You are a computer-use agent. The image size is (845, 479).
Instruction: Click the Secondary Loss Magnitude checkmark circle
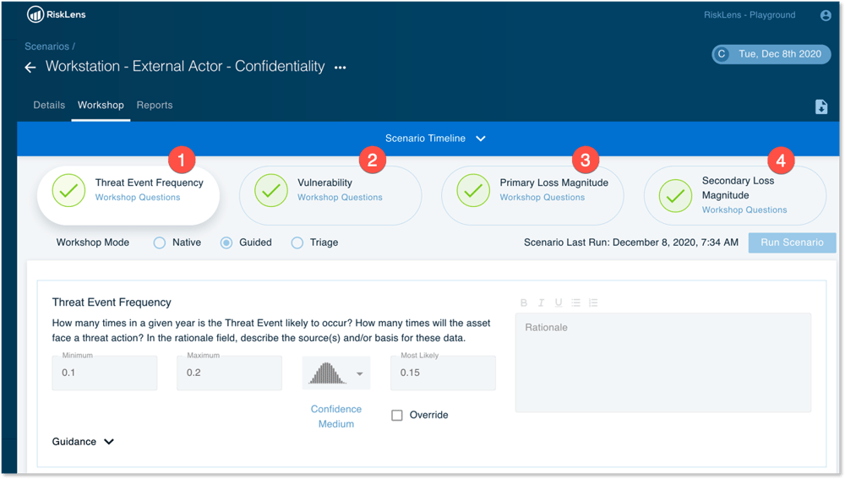click(x=675, y=196)
